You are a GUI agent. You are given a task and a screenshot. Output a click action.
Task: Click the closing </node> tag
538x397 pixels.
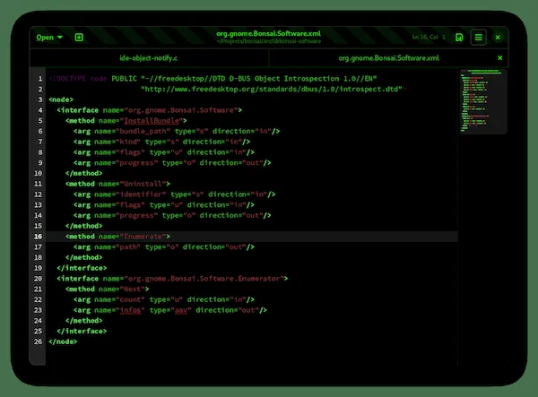pos(63,341)
